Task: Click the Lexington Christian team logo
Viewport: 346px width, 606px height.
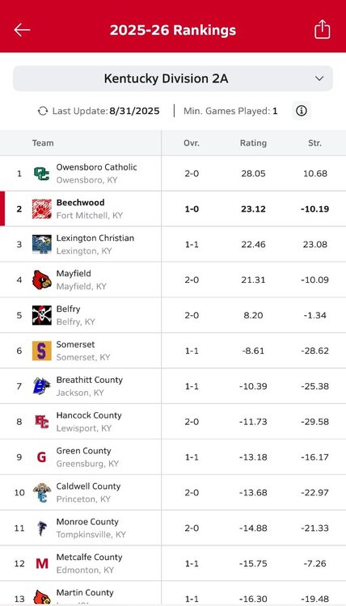Action: tap(42, 244)
